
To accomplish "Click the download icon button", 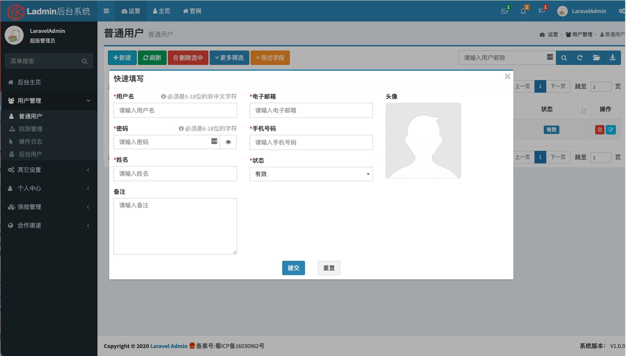I will coord(613,58).
